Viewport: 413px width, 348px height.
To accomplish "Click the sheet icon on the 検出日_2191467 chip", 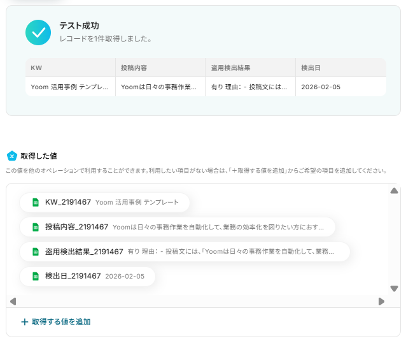I will pyautogui.click(x=35, y=276).
